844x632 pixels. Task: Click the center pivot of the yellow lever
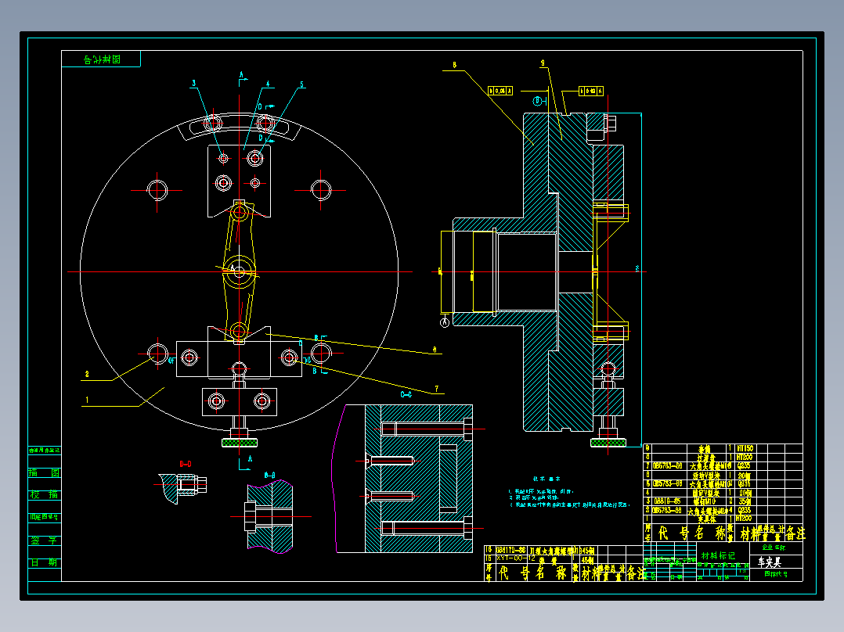click(x=239, y=271)
